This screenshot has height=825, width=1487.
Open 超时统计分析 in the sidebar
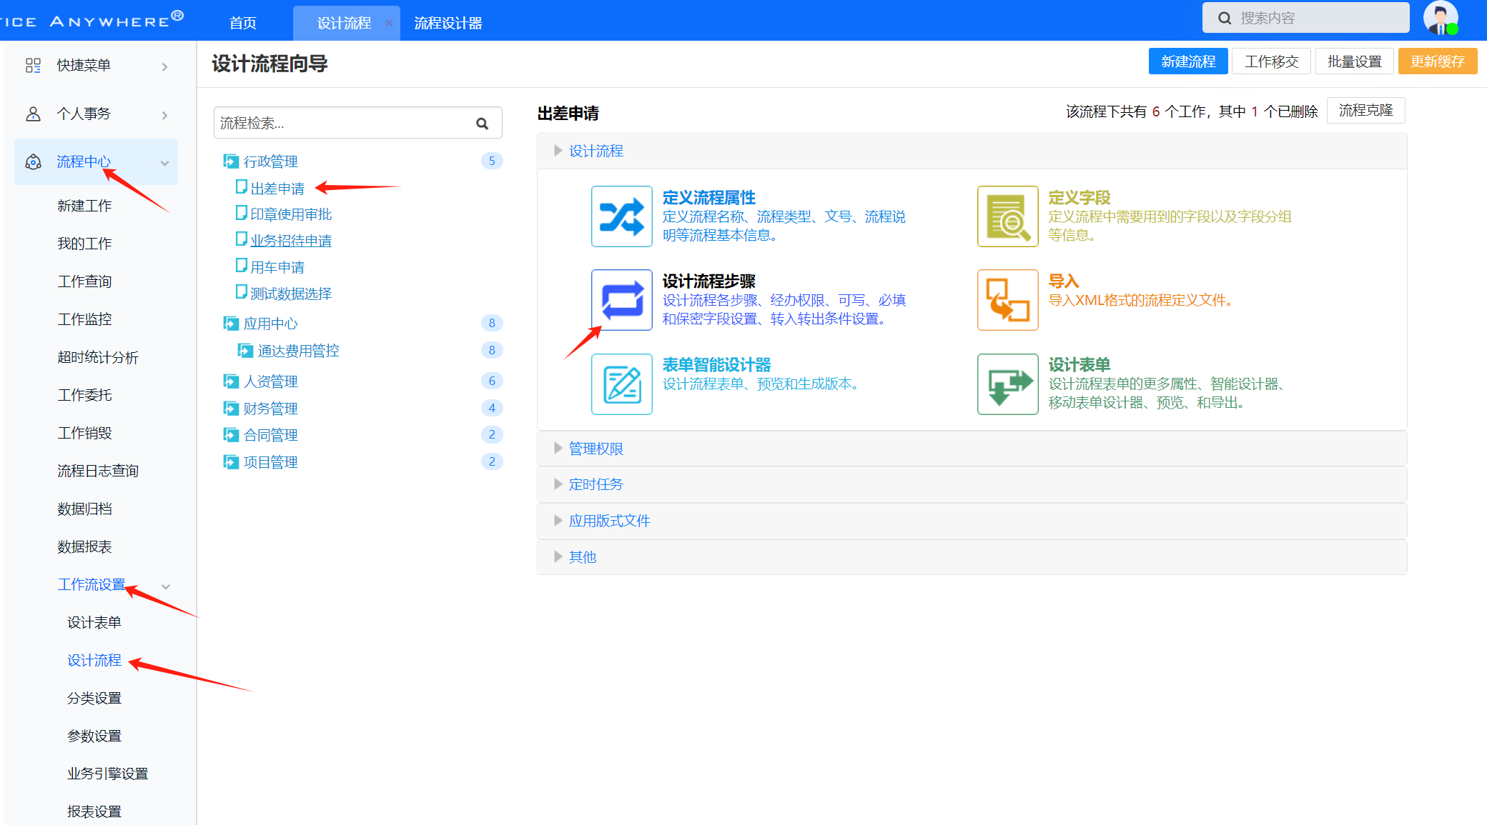pos(98,357)
